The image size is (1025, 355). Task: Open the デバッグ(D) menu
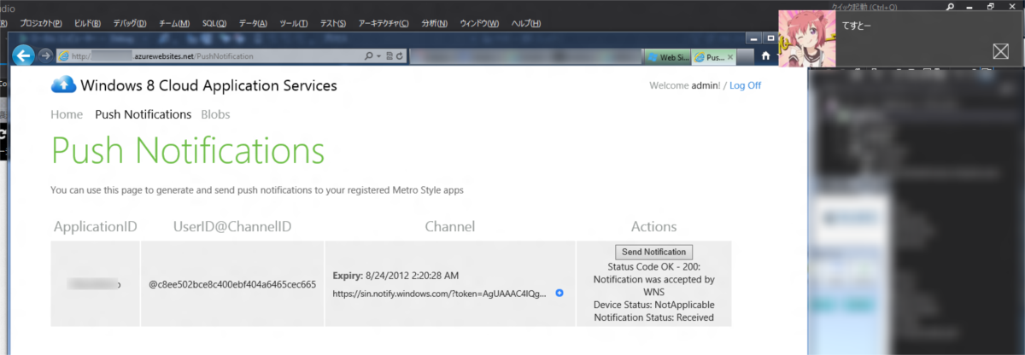point(130,23)
